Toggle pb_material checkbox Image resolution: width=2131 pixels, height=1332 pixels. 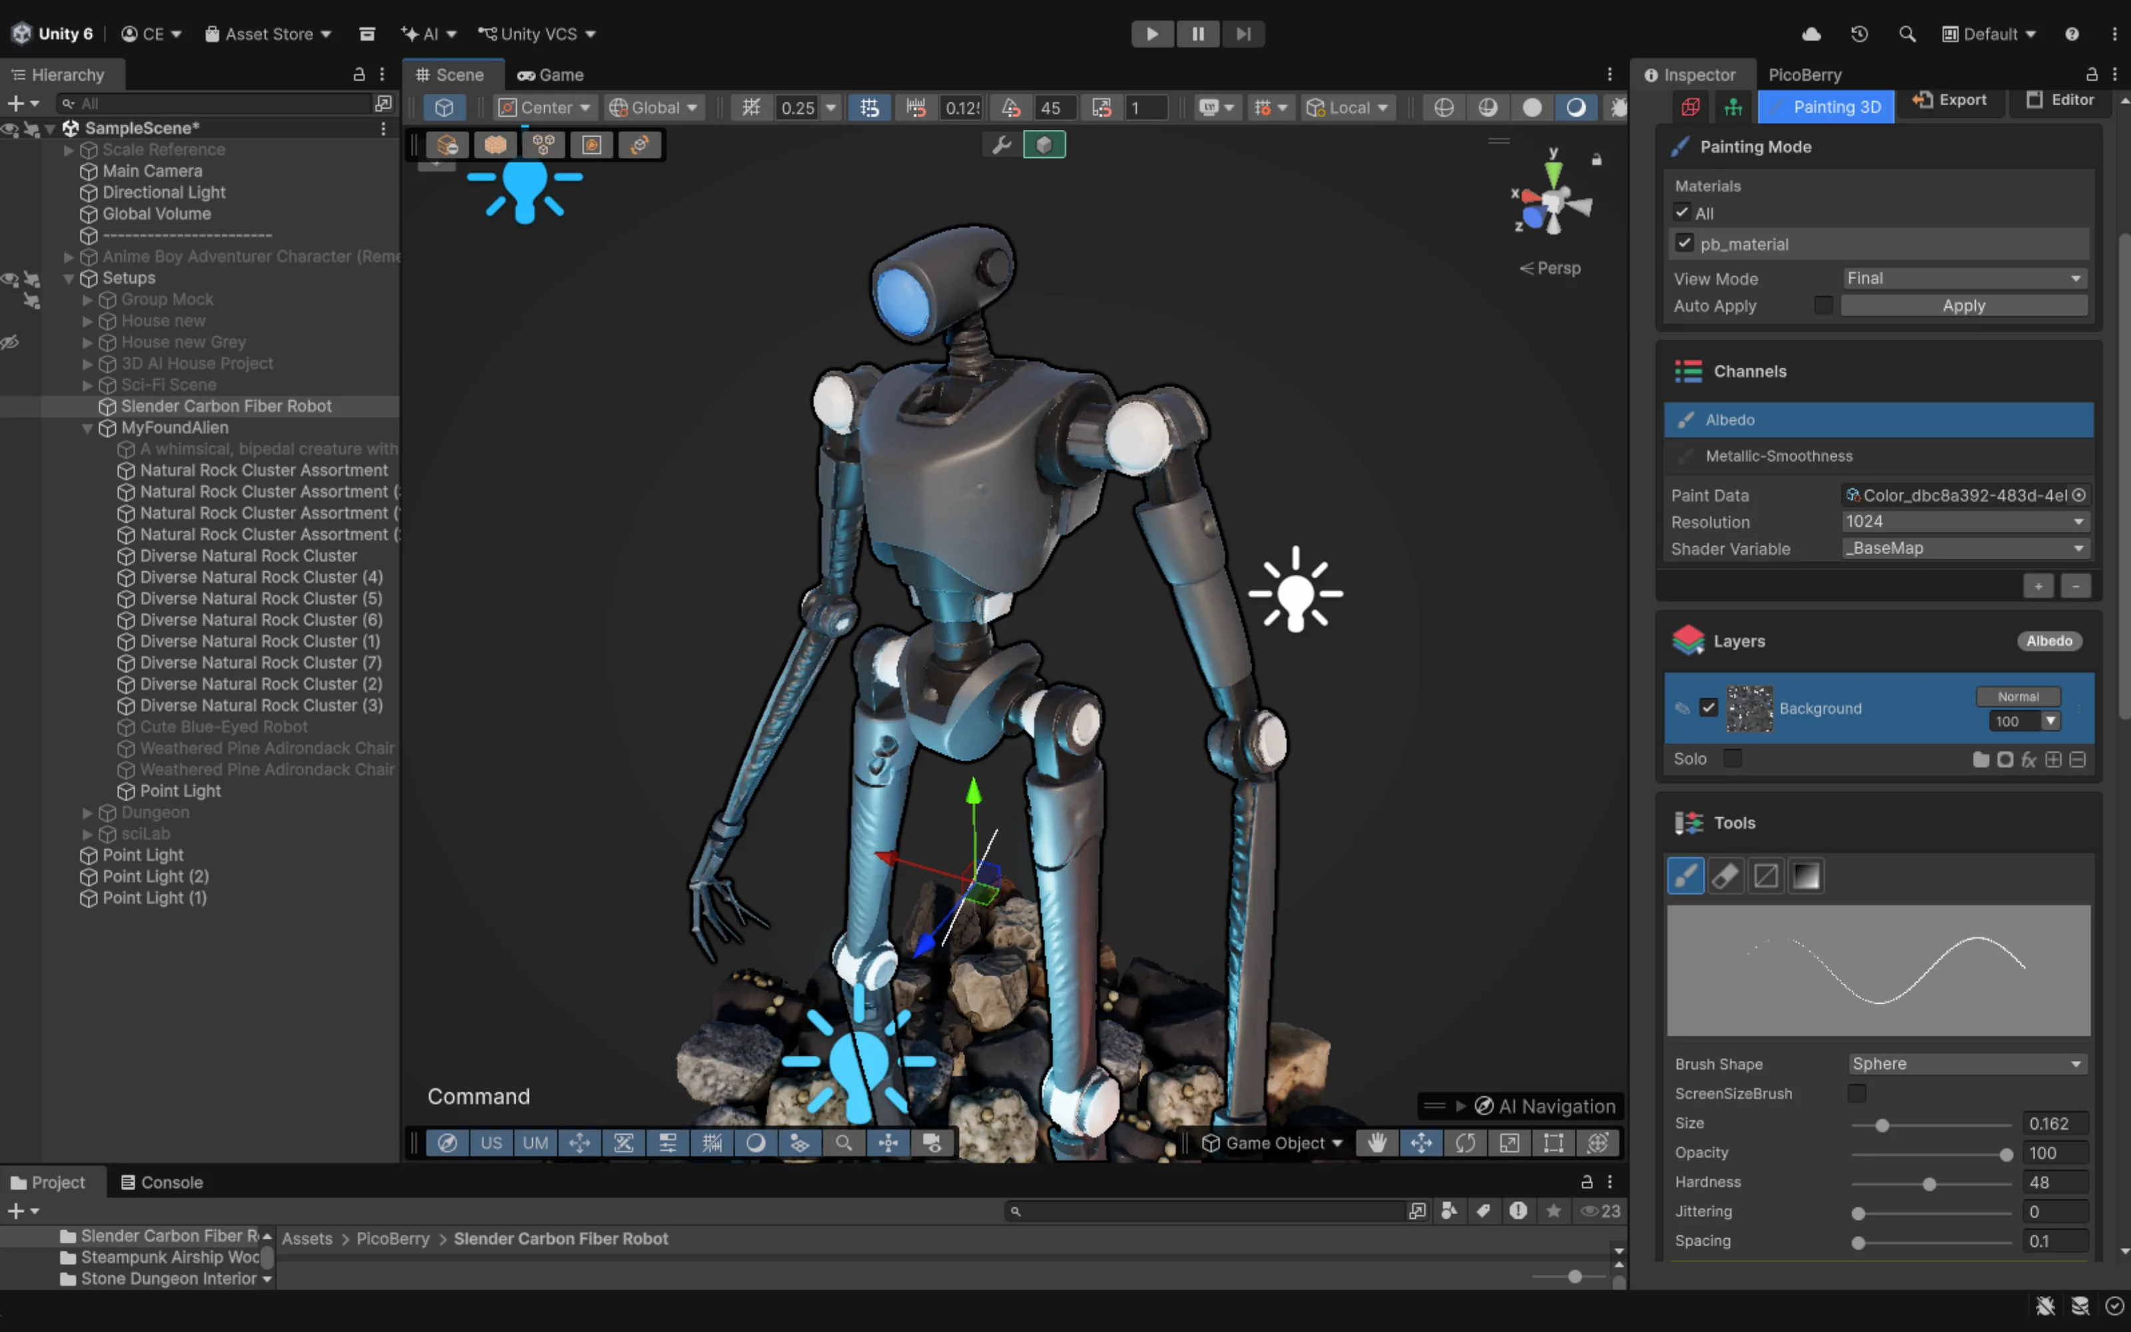(1683, 243)
